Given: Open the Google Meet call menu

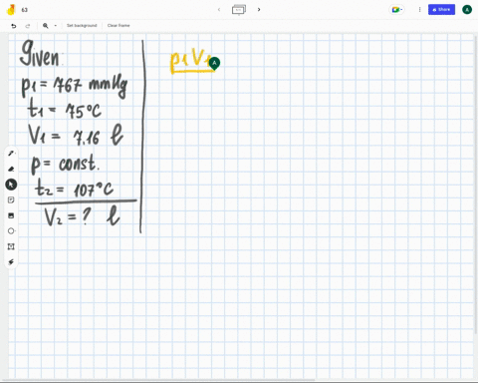Looking at the screenshot, I should pyautogui.click(x=396, y=10).
